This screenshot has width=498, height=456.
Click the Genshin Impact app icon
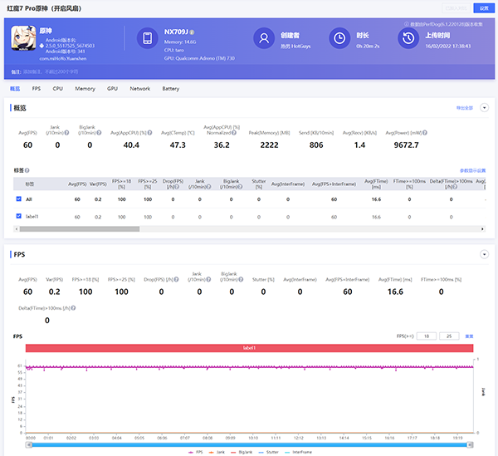[23, 38]
